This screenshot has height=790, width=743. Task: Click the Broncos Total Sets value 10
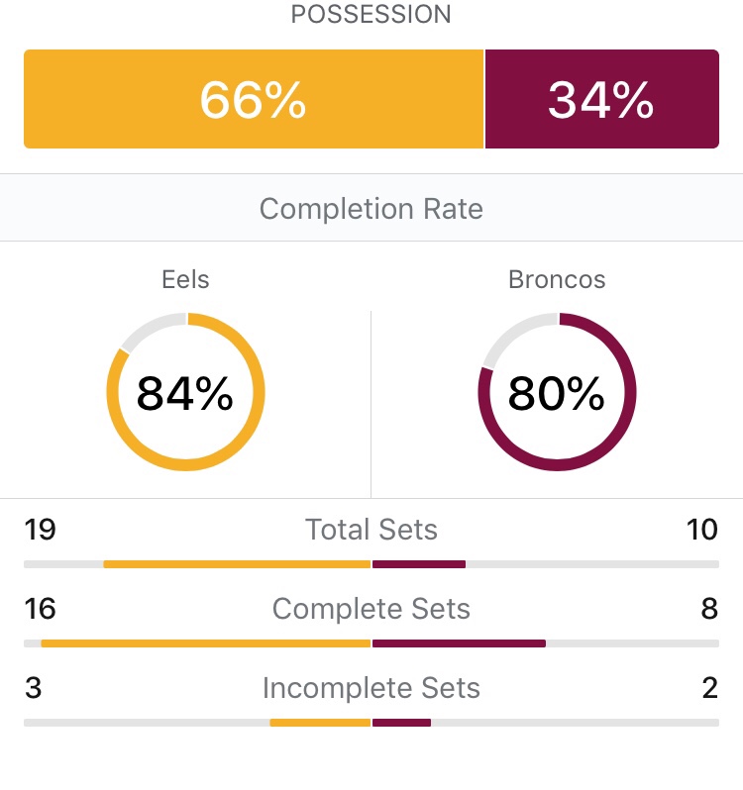pos(701,530)
